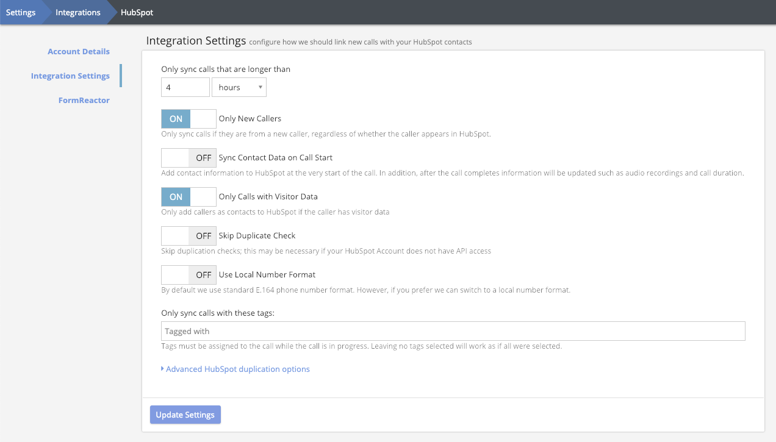Screen dimensions: 776x442
Task: Turn off the Only New Callers toggle
Action: click(x=189, y=119)
